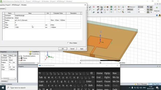Click the brown subtract boolean icon

[107, 7]
